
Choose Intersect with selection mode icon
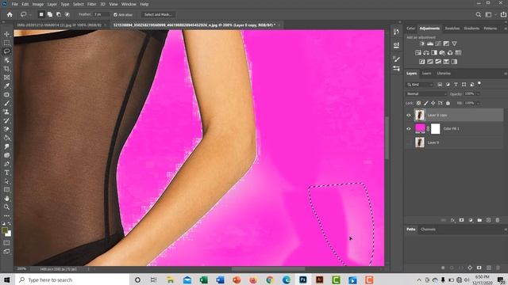point(67,14)
